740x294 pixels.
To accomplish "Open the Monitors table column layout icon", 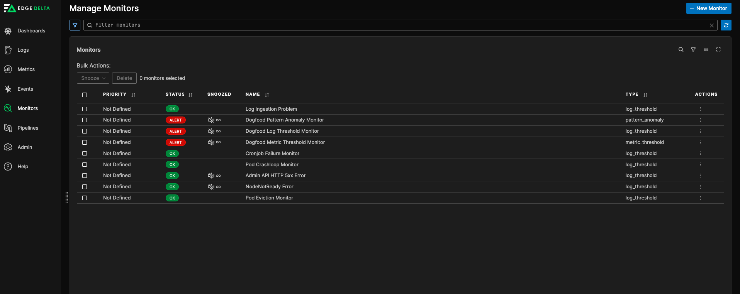I will click(x=706, y=50).
